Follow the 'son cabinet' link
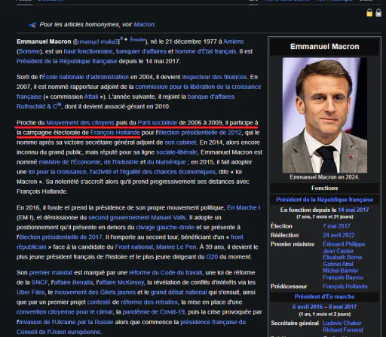The width and height of the screenshot is (386, 337). point(180,142)
